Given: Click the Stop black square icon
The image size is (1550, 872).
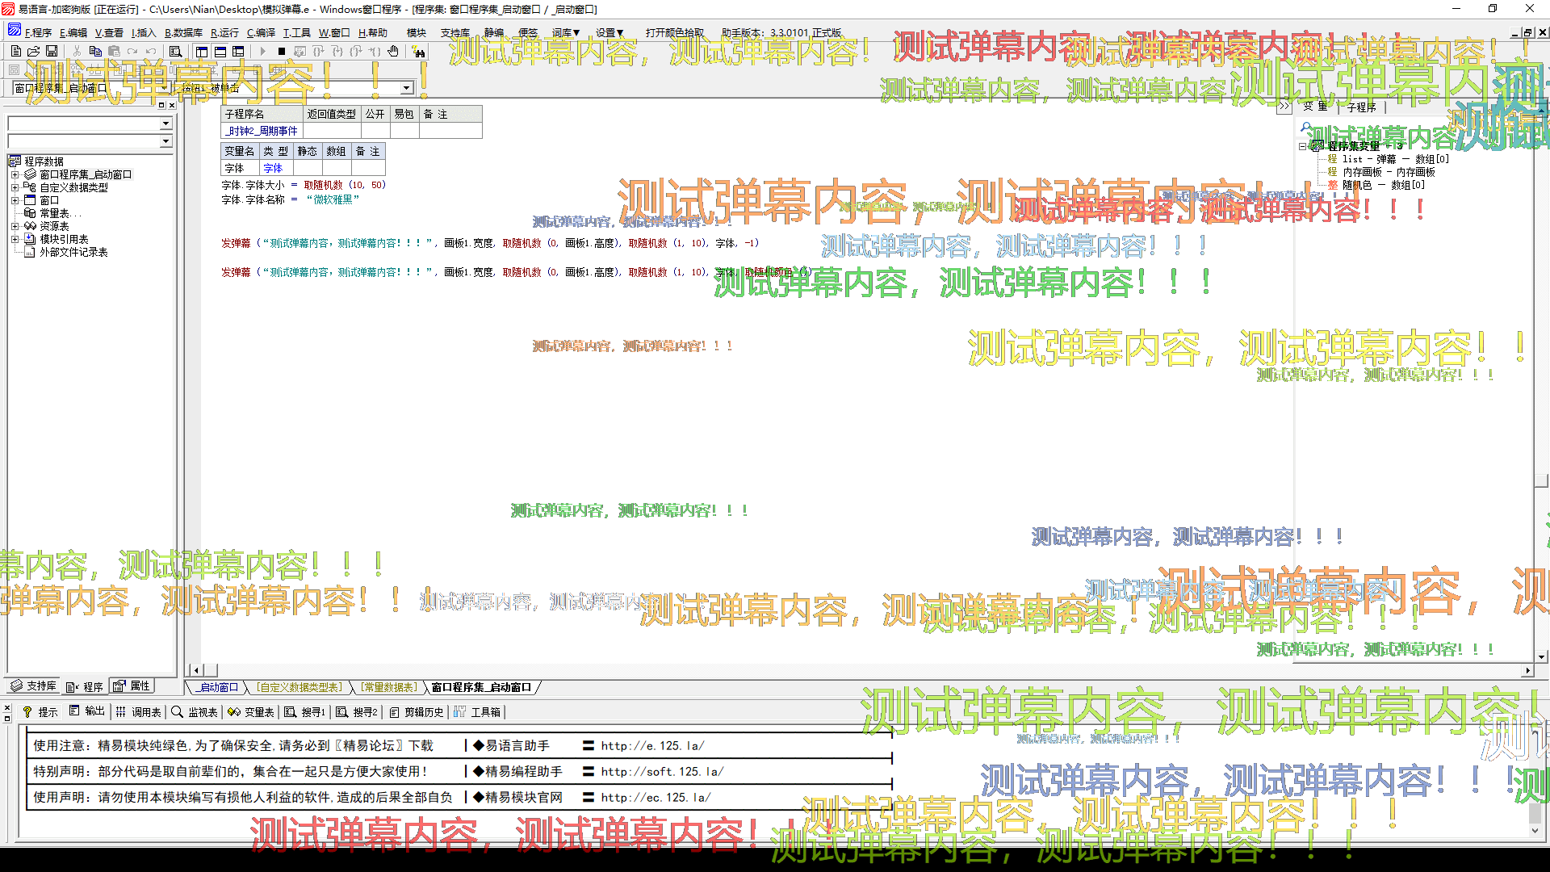Looking at the screenshot, I should pyautogui.click(x=282, y=51).
